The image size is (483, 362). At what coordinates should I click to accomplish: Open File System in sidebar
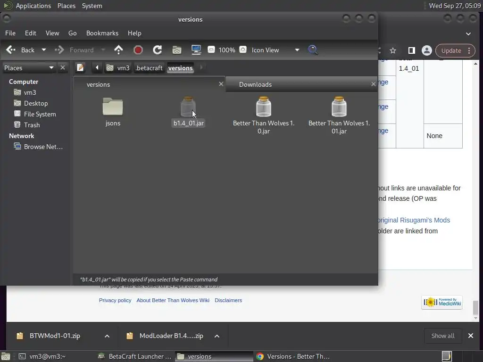[36, 114]
